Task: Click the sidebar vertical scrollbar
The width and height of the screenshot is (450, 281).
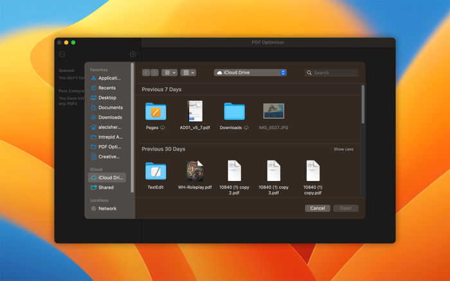Action: tap(132, 128)
